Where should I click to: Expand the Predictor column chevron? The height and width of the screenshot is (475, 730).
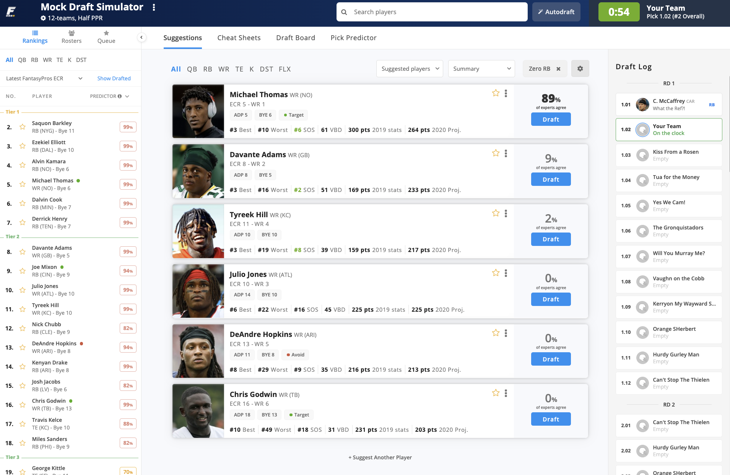[127, 96]
